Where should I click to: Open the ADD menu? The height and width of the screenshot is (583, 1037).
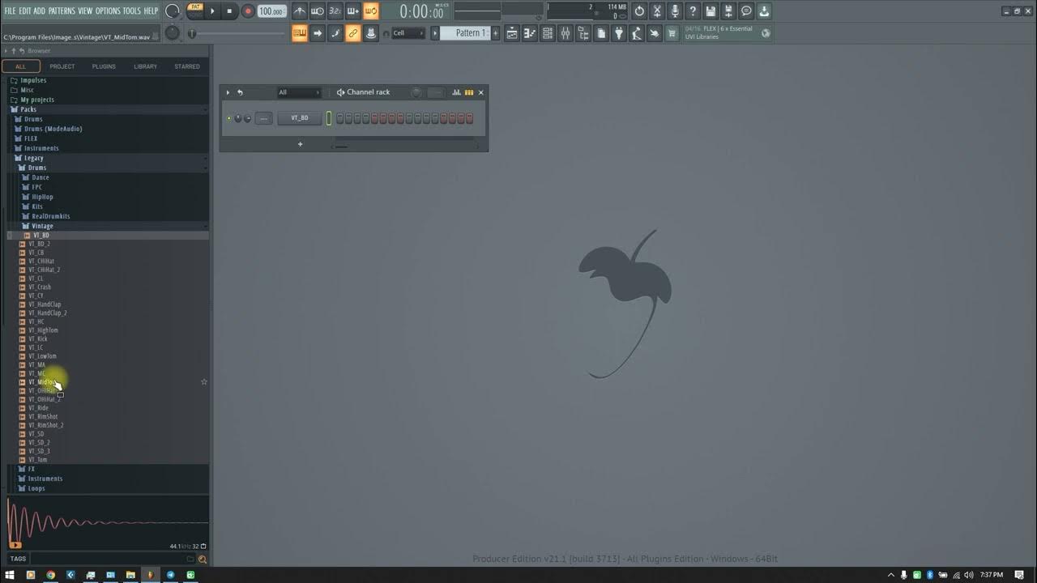[40, 11]
